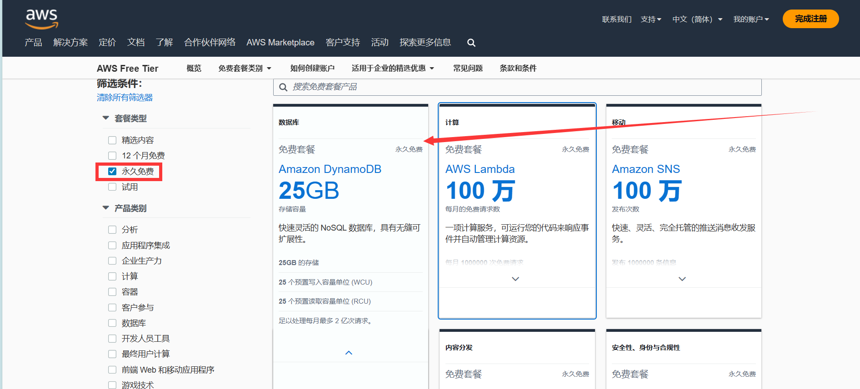Screen dimensions: 860x389
Task: Enable the 分析 category filter
Action: pos(112,230)
